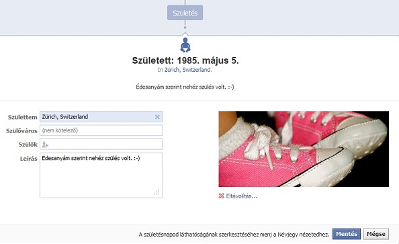399x244 pixels.
Task: Save changes with the Mentés button
Action: point(347,234)
